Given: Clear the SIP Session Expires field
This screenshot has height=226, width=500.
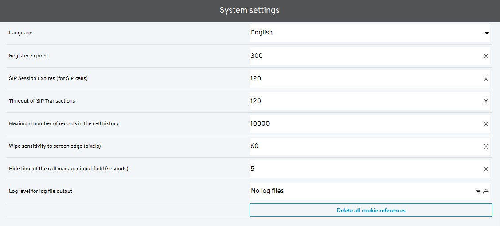Looking at the screenshot, I should 486,79.
